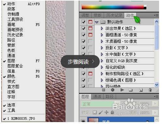Expand the 投影(文字) action
This screenshot has width=162, height=124.
102,48
